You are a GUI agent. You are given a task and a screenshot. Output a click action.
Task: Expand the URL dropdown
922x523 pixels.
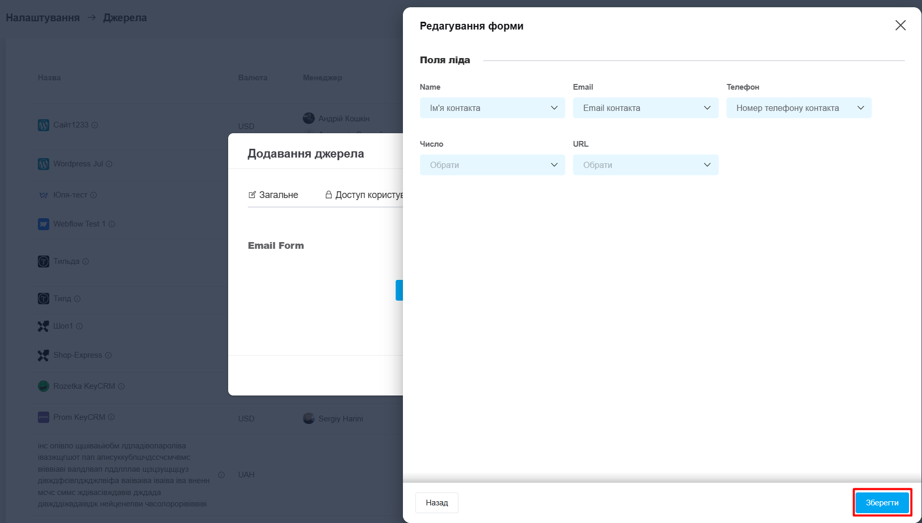[x=646, y=165]
